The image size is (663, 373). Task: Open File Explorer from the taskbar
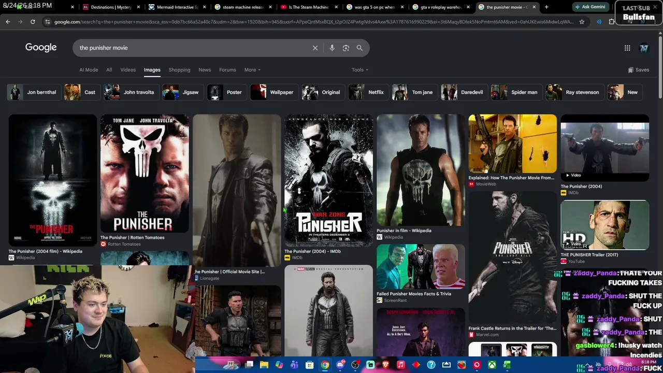264,365
